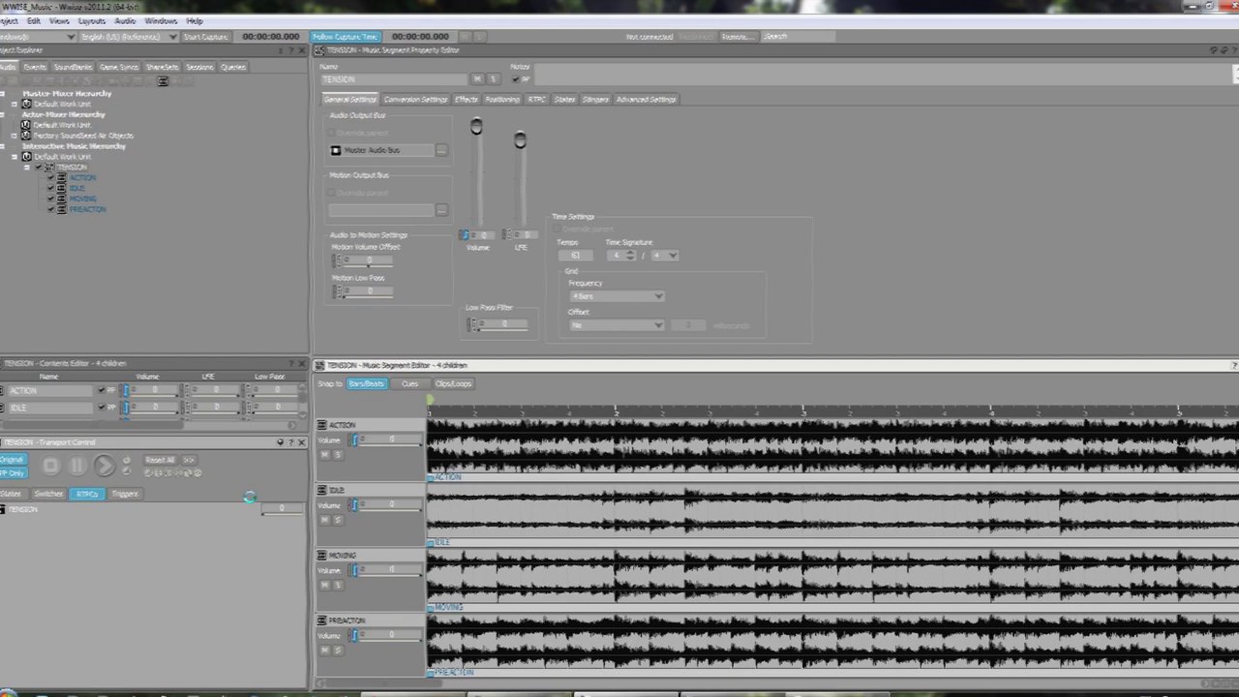Open the Grid Offset dropdown
Viewport: 1239px width, 697px height.
pos(616,325)
